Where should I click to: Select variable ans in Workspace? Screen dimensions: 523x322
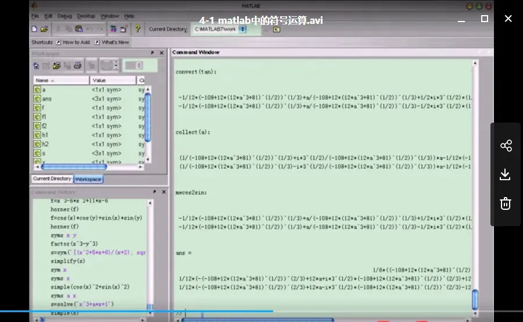pyautogui.click(x=89, y=99)
